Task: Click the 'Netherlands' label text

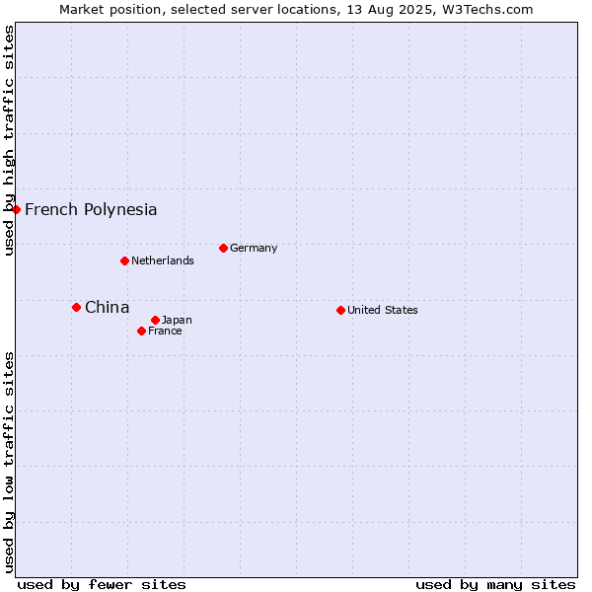Action: [163, 260]
